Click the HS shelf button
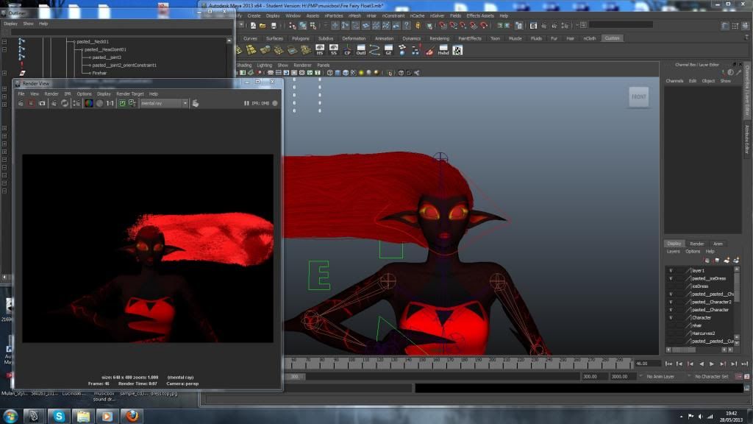Screen dimensions: 753x424 click(319, 50)
